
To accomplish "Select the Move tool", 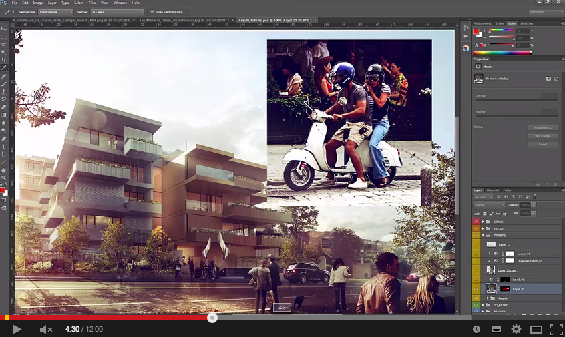I will (x=4, y=28).
